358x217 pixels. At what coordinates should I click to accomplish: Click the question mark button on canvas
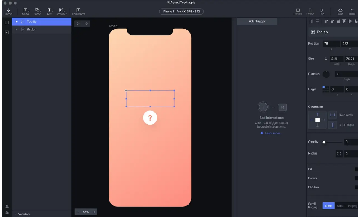(x=150, y=118)
